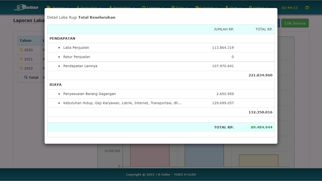Open the Laporan menu
Image resolution: width=322 pixels, height=181 pixels.
(x=207, y=7)
